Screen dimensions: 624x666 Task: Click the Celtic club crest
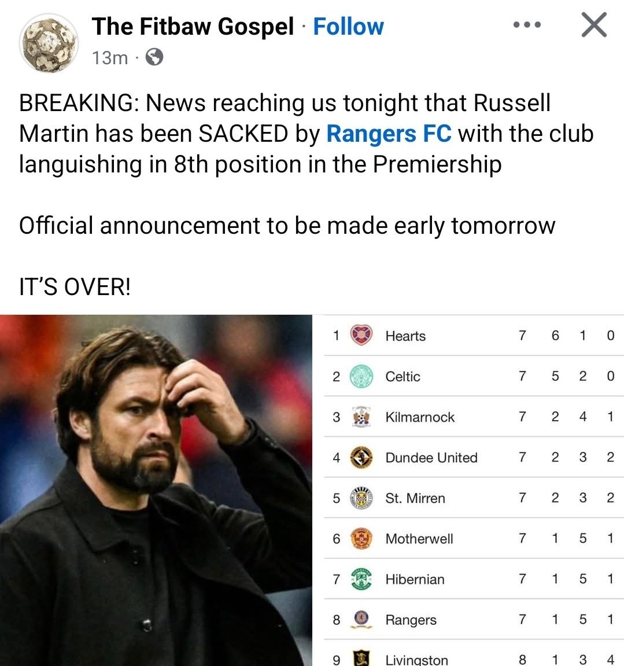pos(362,376)
